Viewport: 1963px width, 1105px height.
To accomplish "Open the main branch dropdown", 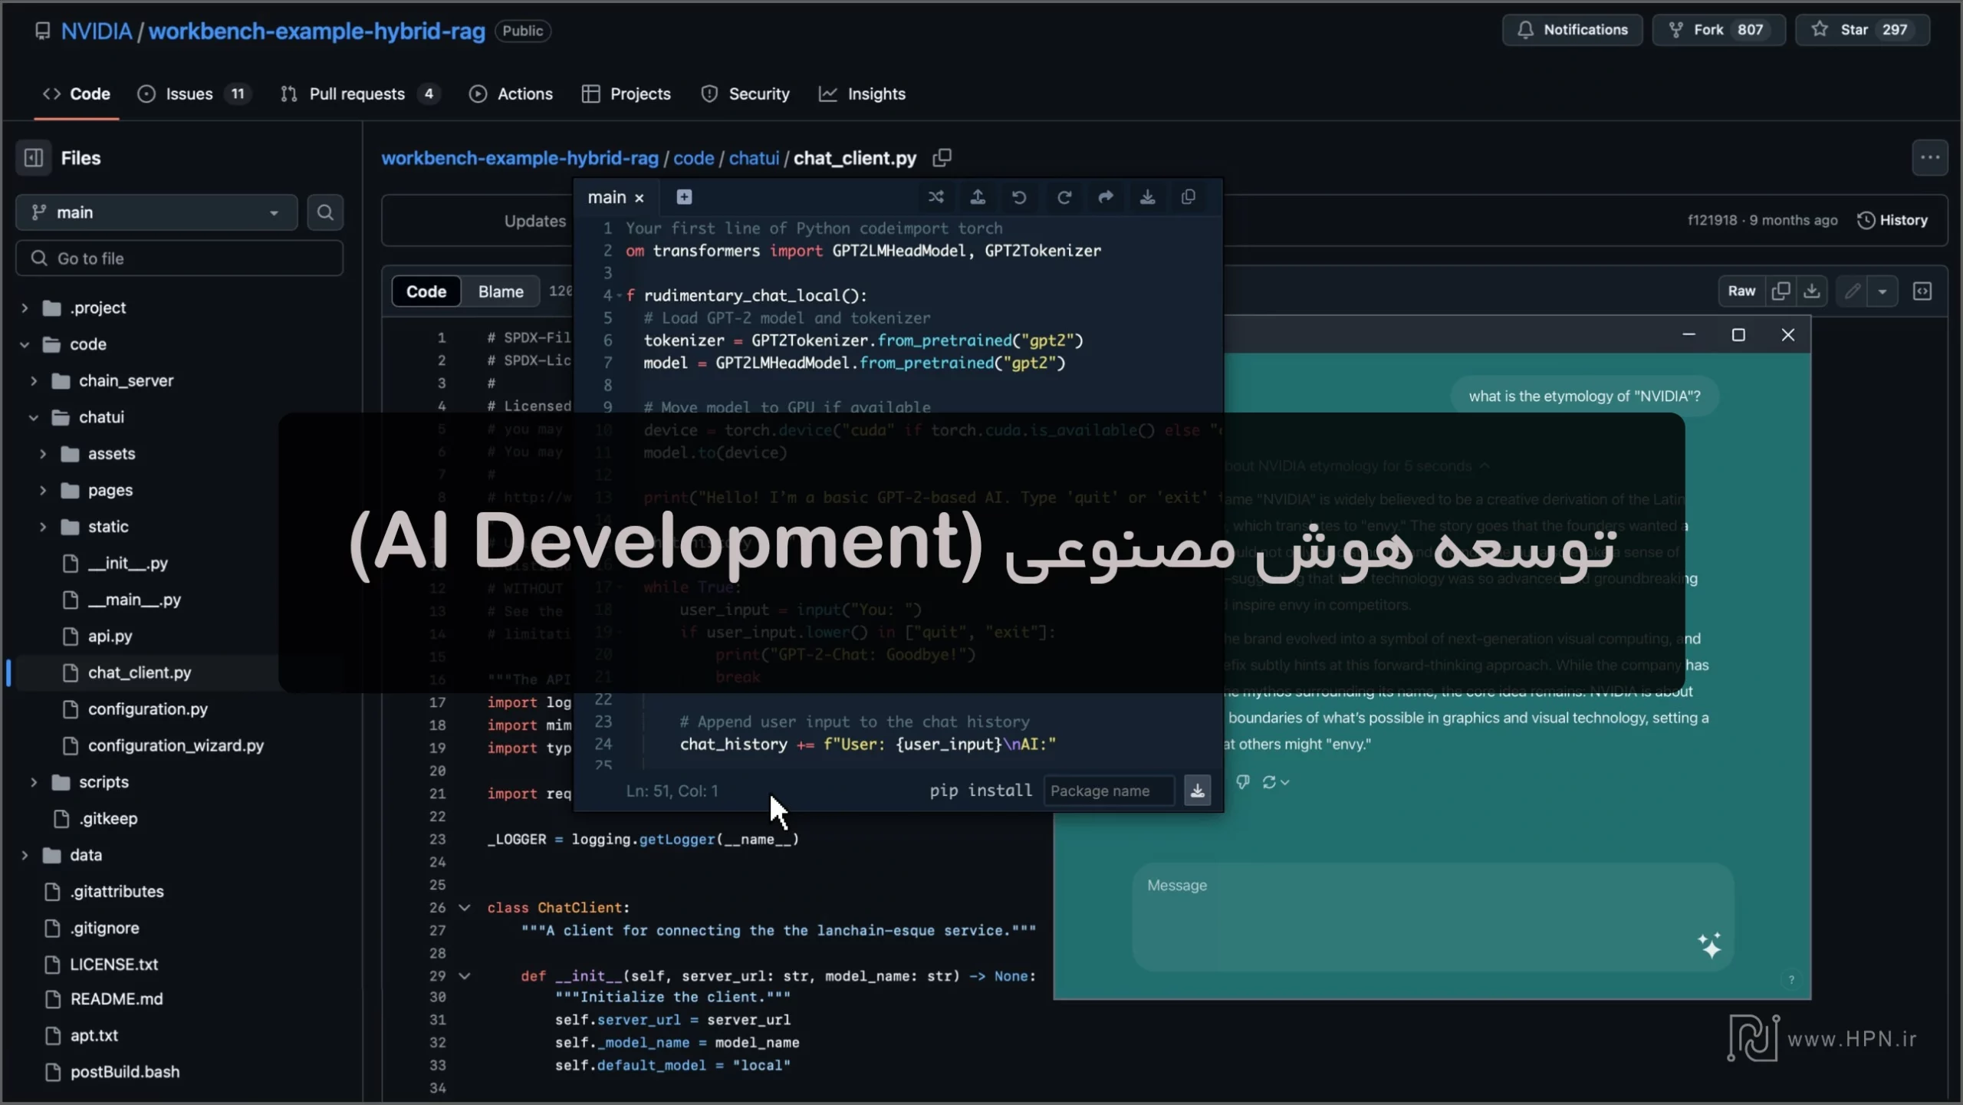I will (x=156, y=212).
